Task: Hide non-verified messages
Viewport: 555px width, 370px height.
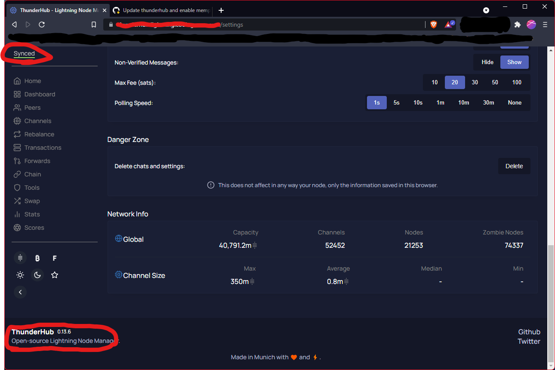Action: tap(487, 62)
